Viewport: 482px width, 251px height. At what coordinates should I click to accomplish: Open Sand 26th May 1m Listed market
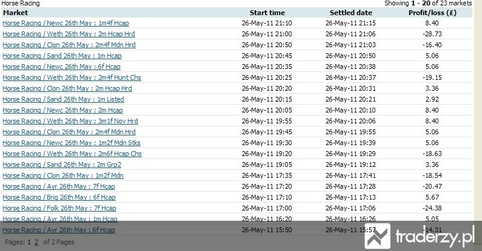point(63,99)
